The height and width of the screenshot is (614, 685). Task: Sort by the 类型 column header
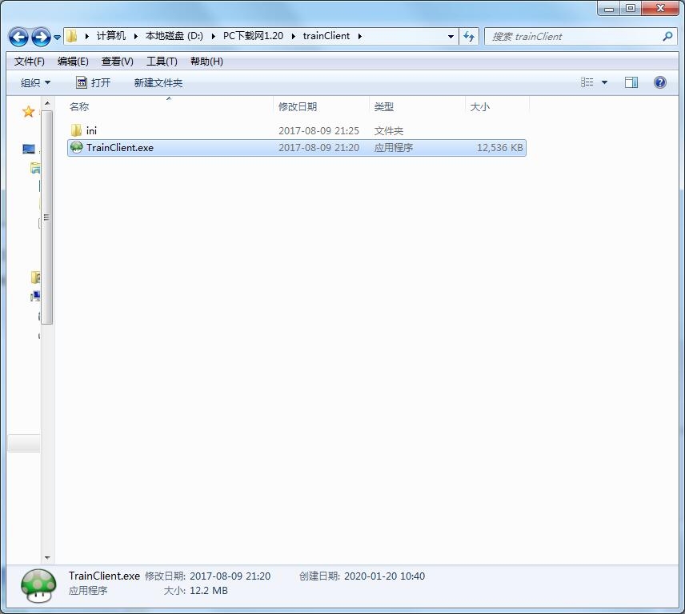coord(418,106)
